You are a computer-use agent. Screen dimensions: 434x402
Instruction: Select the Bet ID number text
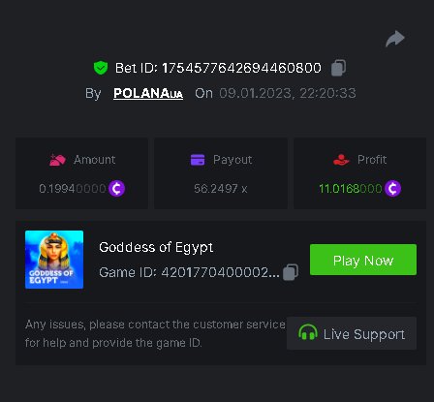[x=241, y=68]
